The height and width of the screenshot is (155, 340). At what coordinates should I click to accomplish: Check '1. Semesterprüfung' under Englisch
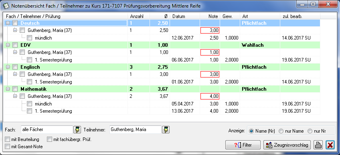pyautogui.click(x=30, y=82)
